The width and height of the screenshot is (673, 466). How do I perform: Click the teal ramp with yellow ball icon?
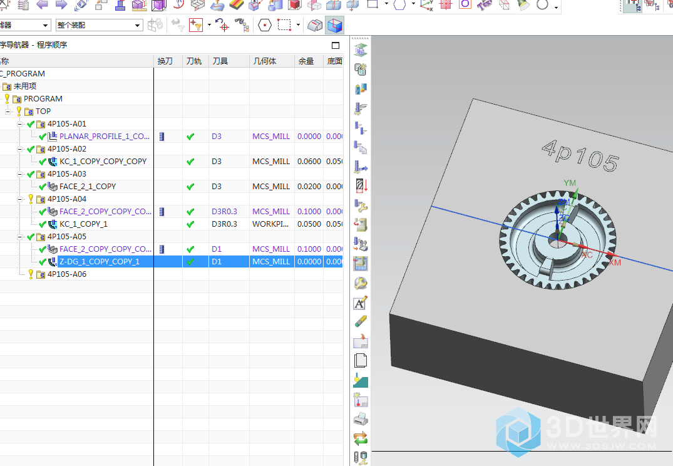coord(361,381)
